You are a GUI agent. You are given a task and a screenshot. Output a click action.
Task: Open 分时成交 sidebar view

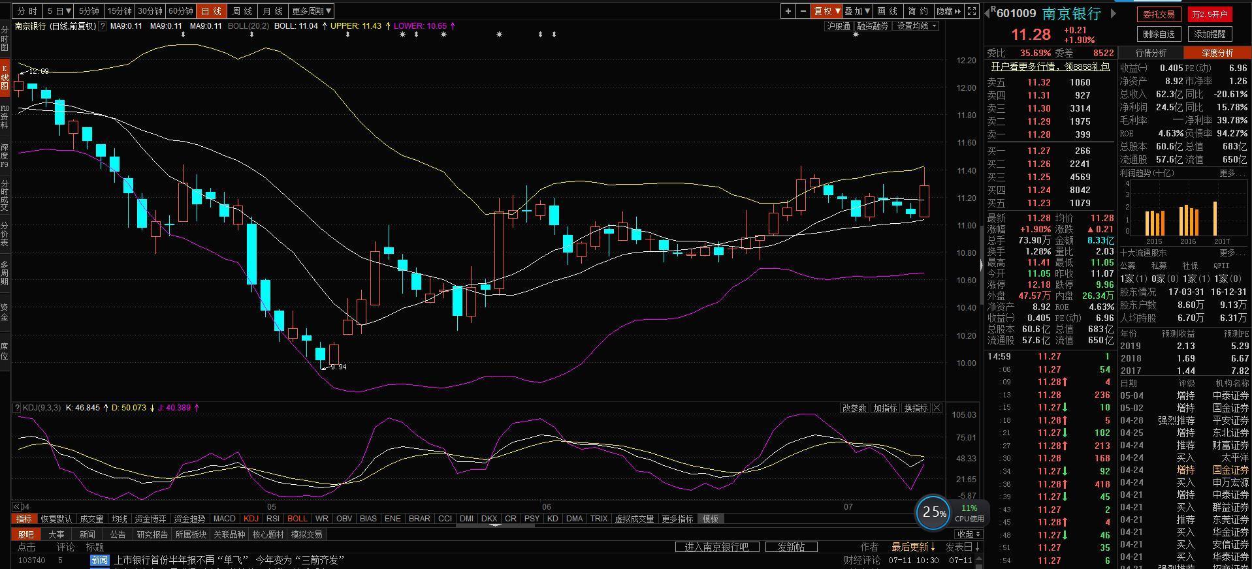(5, 196)
